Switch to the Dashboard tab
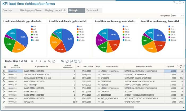Viewport: 186px width, 111px height. pos(92,10)
